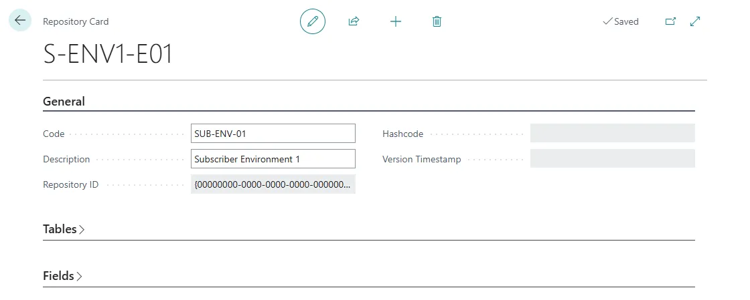Open the share icon menu
Image resolution: width=750 pixels, height=300 pixels.
point(354,21)
